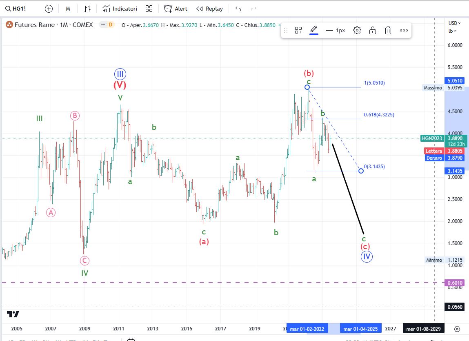469x341 pixels.
Task: Start bar Replay mode
Action: click(x=209, y=9)
